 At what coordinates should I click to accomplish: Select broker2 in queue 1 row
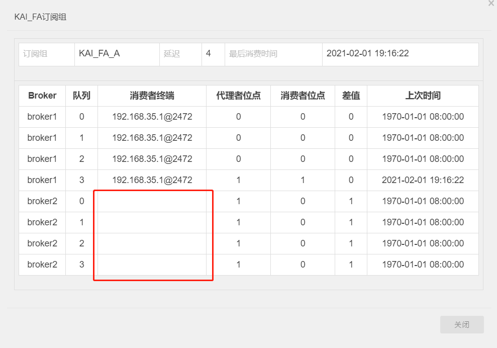click(x=42, y=222)
